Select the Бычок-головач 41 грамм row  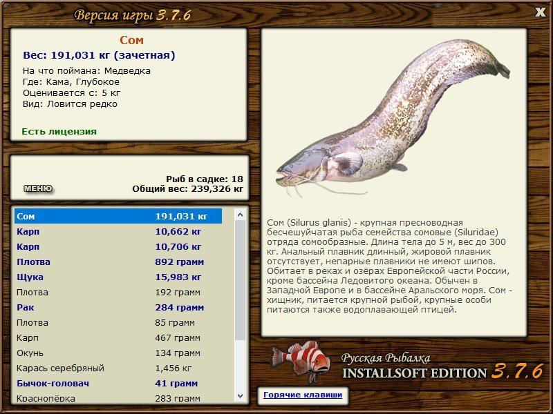pyautogui.click(x=118, y=383)
